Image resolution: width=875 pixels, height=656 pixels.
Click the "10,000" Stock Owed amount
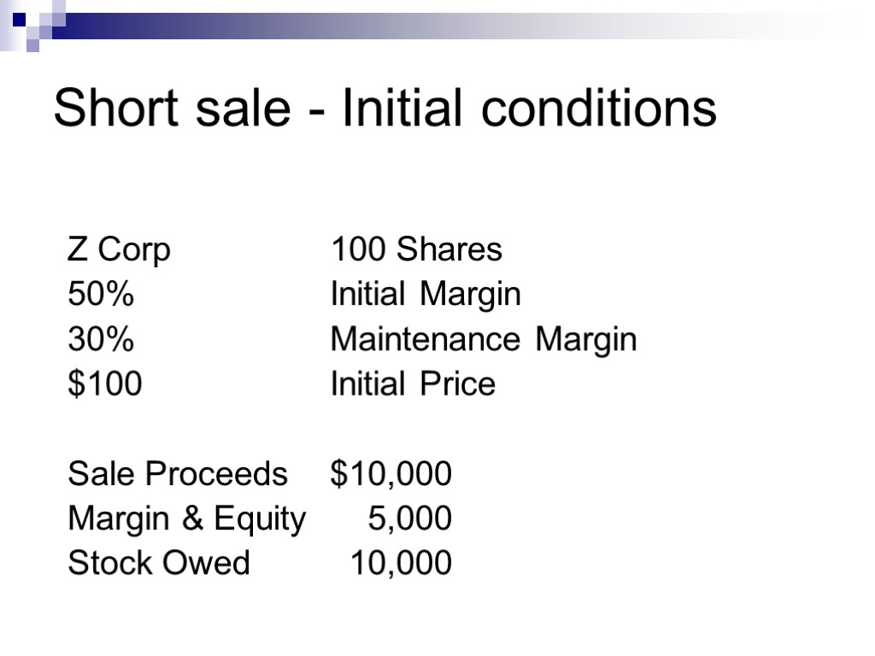(401, 564)
